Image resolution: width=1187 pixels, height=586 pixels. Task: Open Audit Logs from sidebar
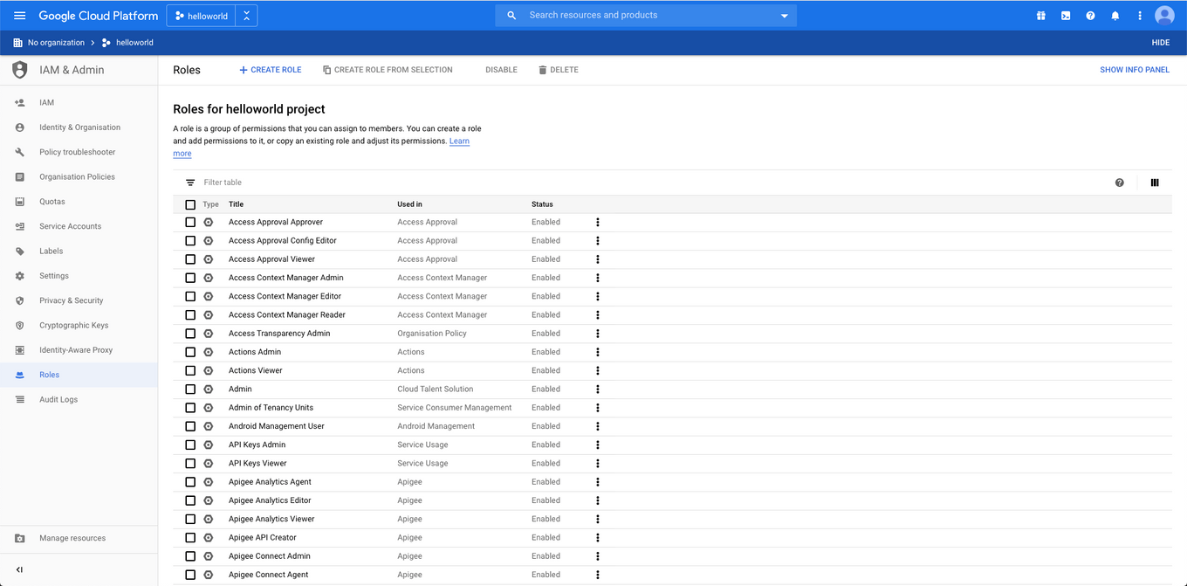pyautogui.click(x=58, y=399)
